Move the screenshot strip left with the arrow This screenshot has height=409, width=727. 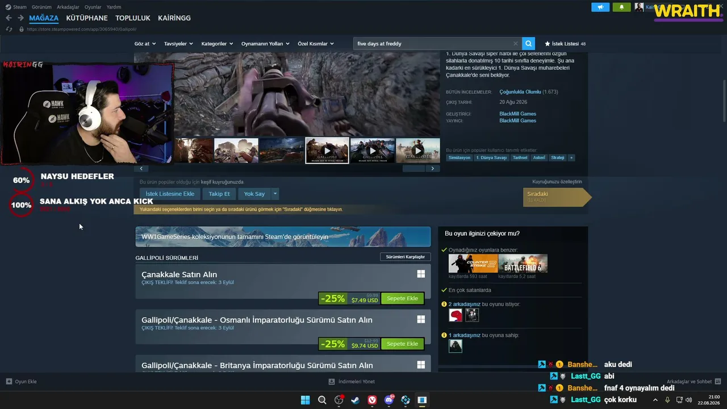coord(141,168)
